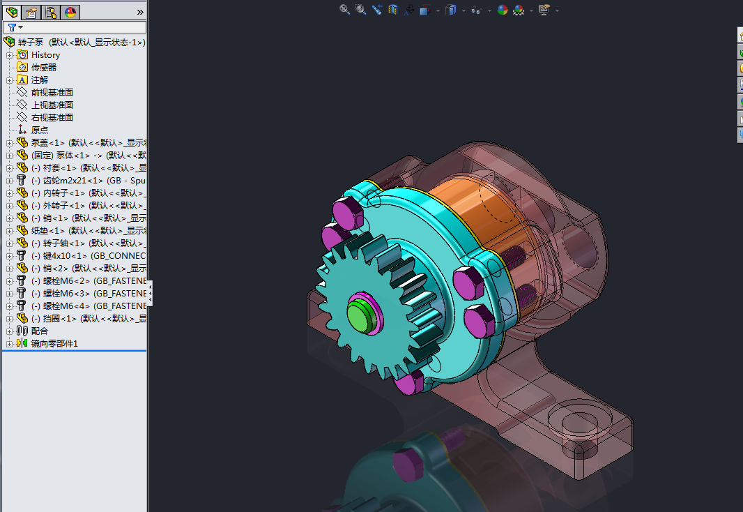The height and width of the screenshot is (512, 743).
Task: Click the View Settings monitor icon
Action: (x=544, y=10)
